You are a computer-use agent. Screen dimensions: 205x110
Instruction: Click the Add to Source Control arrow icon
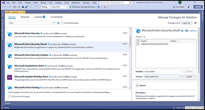(174, 108)
